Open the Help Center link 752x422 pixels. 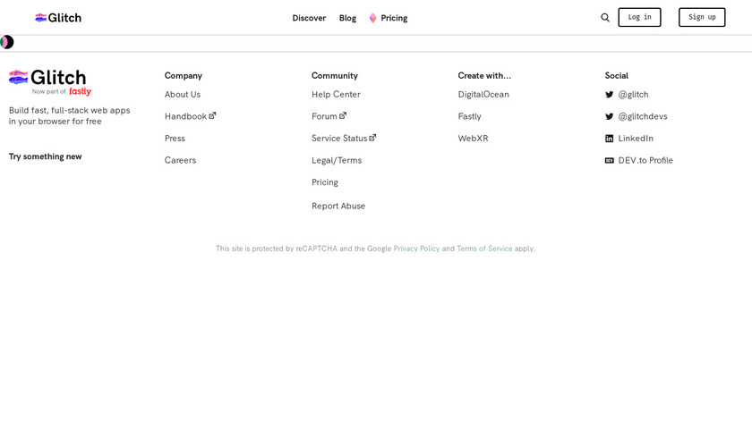tap(336, 95)
